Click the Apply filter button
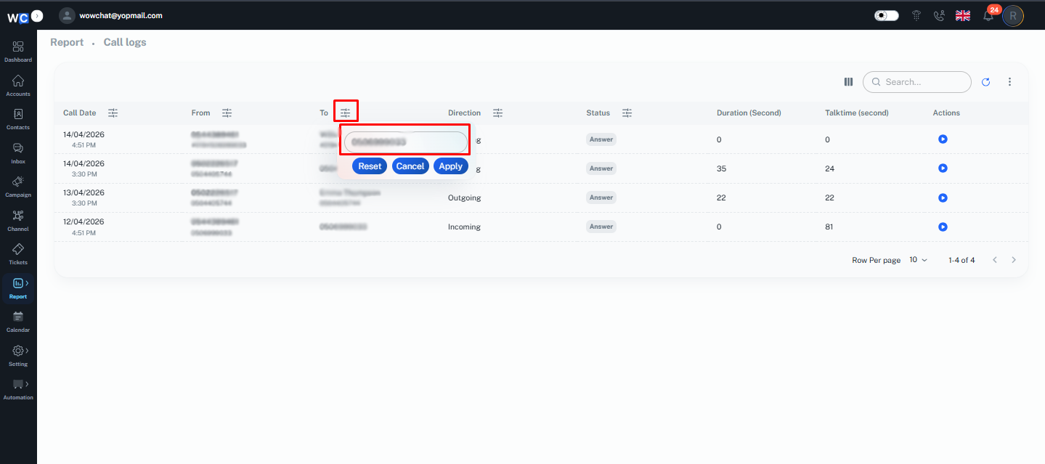The height and width of the screenshot is (464, 1045). tap(451, 166)
